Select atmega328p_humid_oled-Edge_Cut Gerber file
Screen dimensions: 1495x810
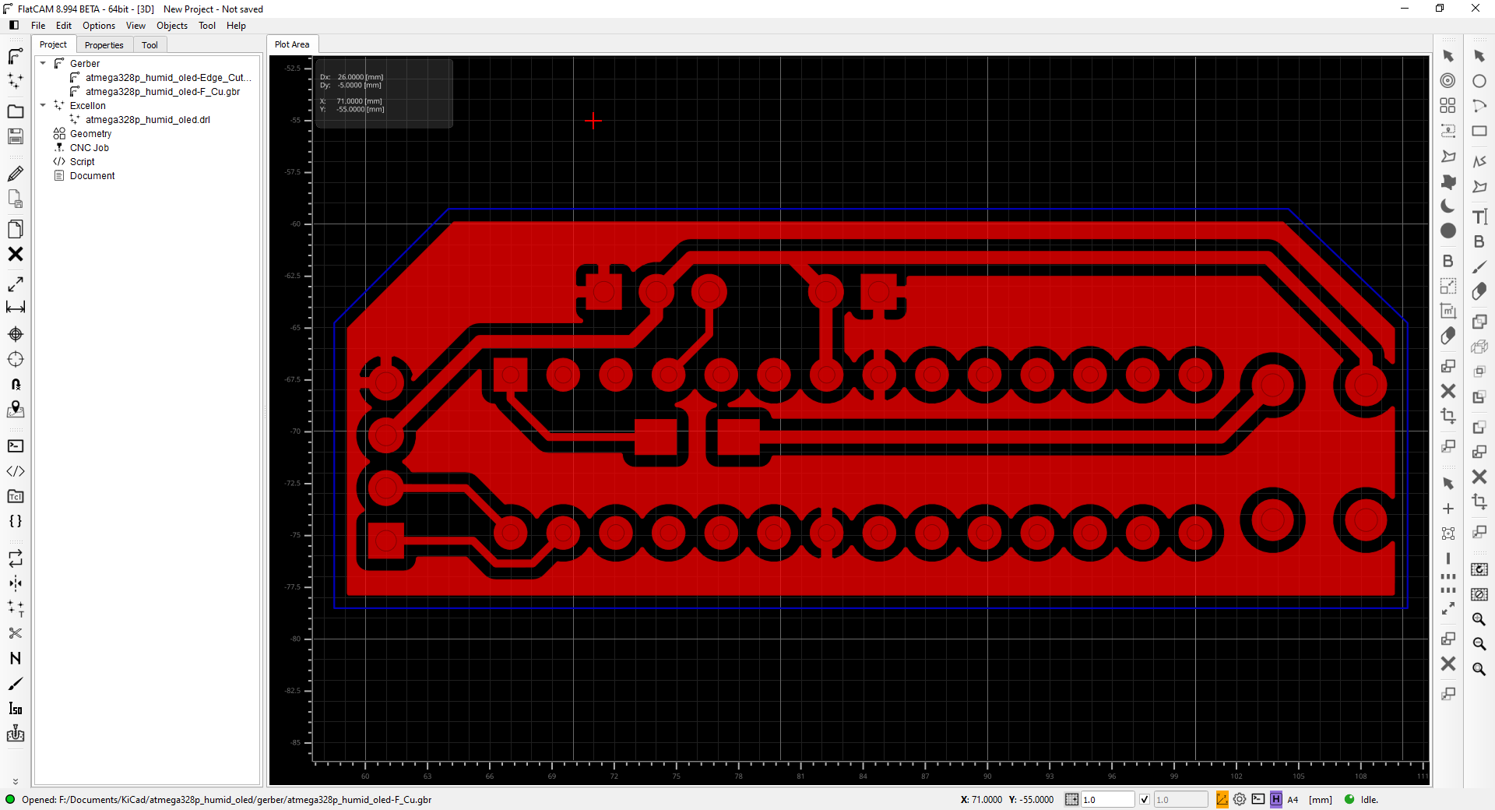pyautogui.click(x=168, y=77)
